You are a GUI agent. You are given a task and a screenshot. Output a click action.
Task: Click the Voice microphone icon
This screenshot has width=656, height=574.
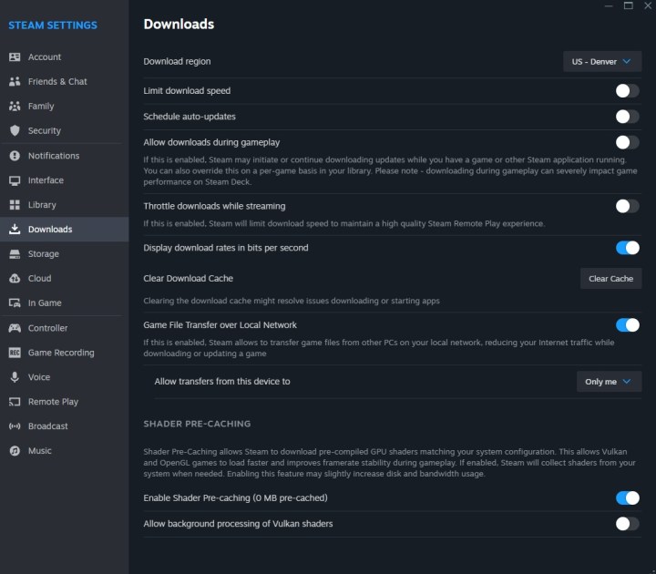click(15, 377)
